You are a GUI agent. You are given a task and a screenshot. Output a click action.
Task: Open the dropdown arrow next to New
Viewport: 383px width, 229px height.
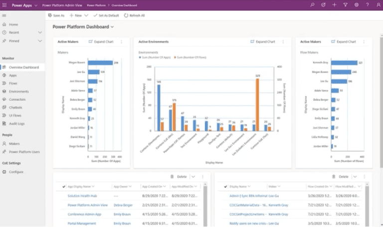[87, 15]
